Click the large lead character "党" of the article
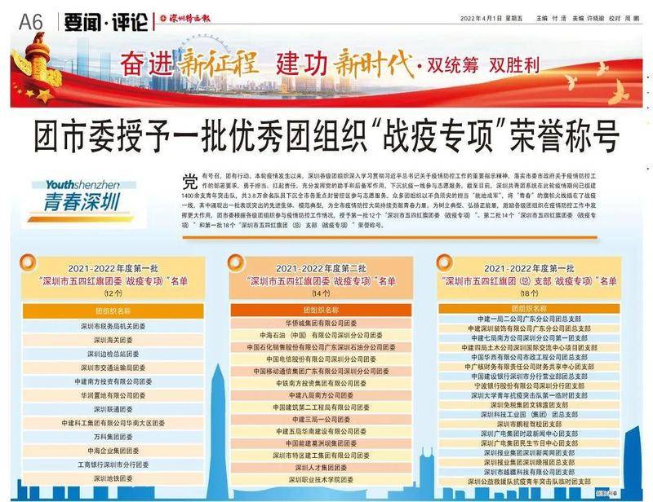The image size is (653, 502). click(189, 182)
